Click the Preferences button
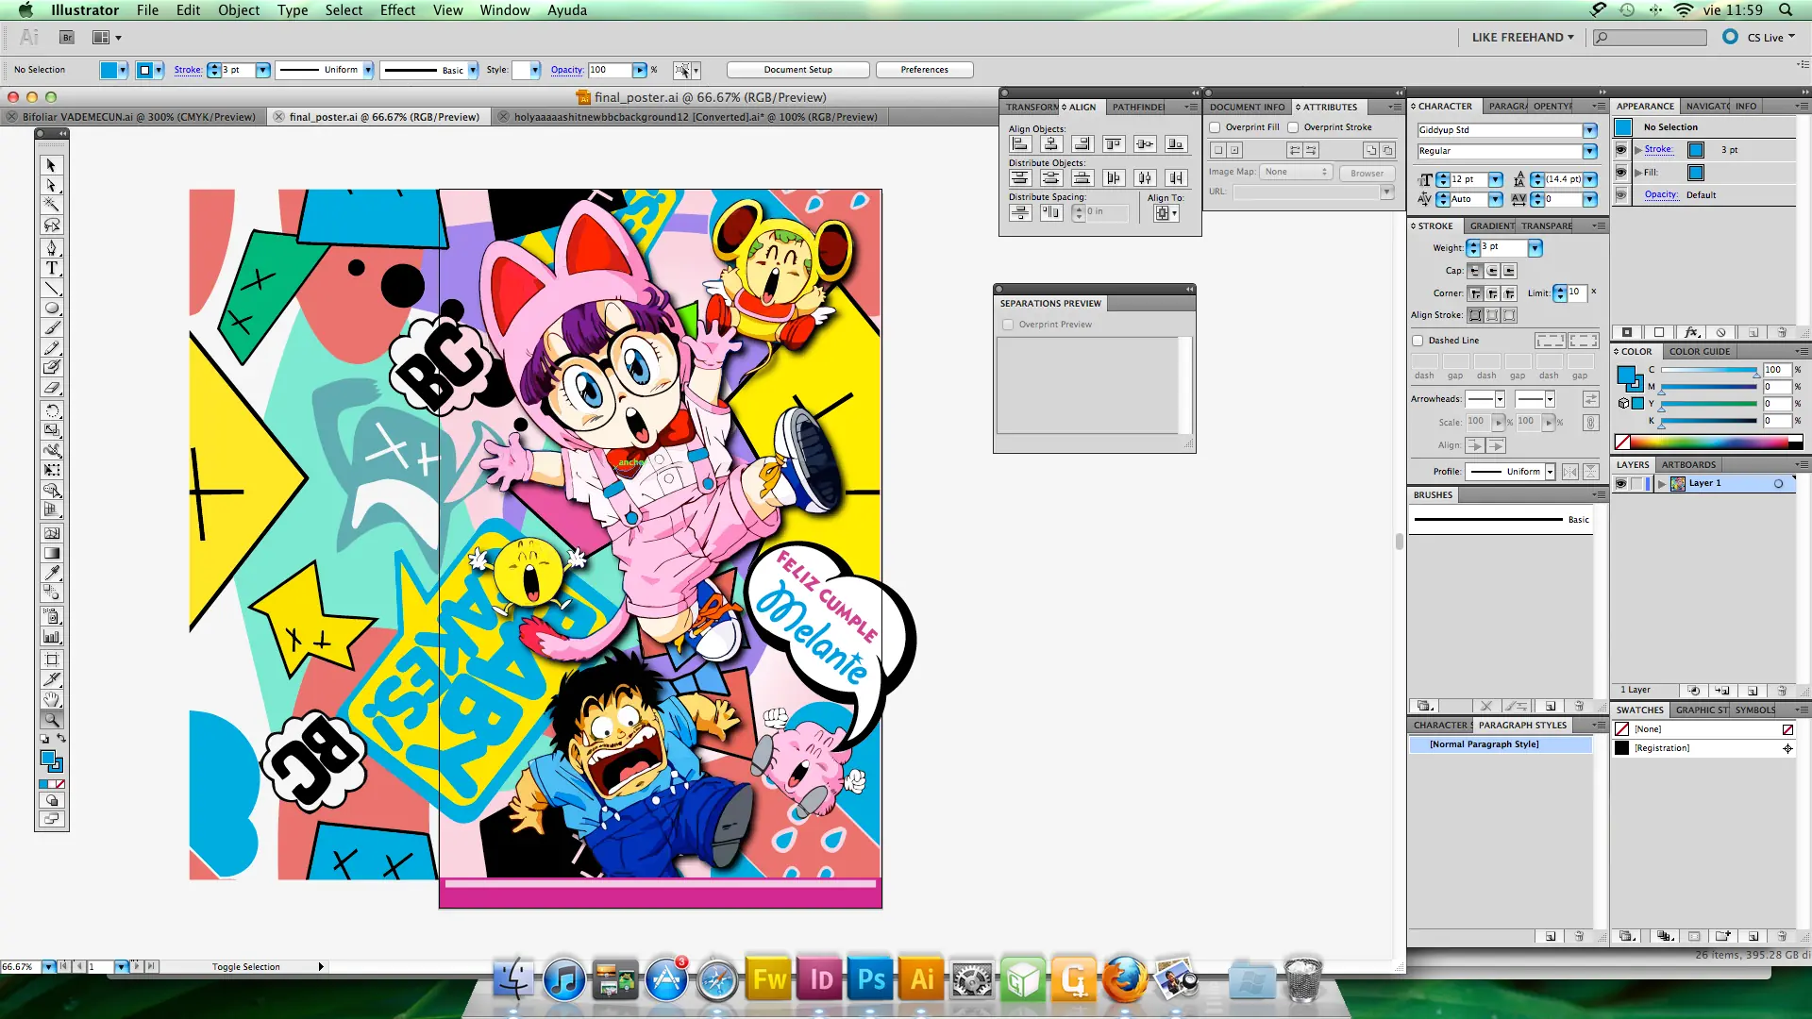Viewport: 1812px width, 1019px height. tap(924, 70)
